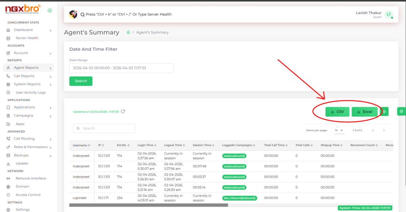Click the home icon in the breadcrumb
This screenshot has height=212, width=406.
[x=128, y=32]
